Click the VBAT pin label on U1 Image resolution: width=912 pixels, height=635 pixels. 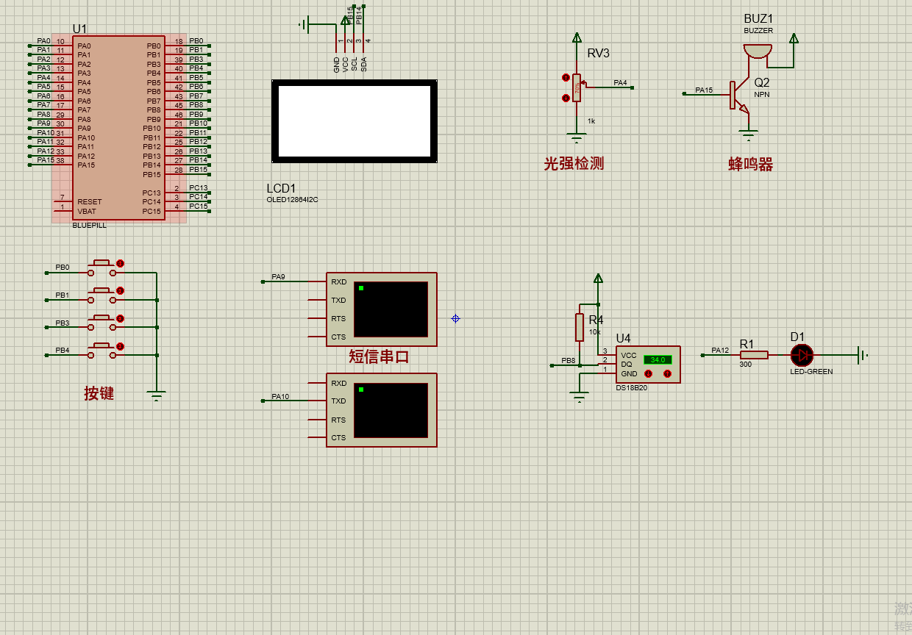87,212
